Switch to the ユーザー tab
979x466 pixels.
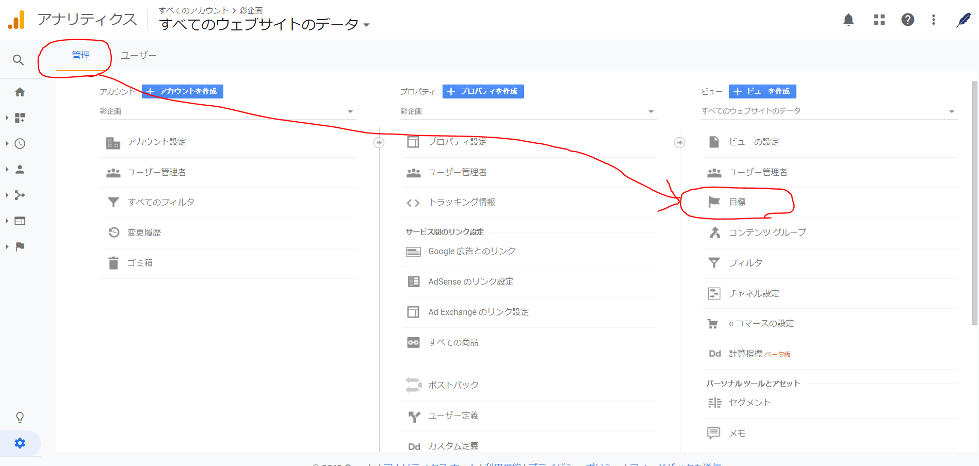tap(138, 56)
